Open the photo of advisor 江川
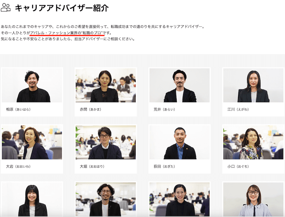 click(x=253, y=85)
